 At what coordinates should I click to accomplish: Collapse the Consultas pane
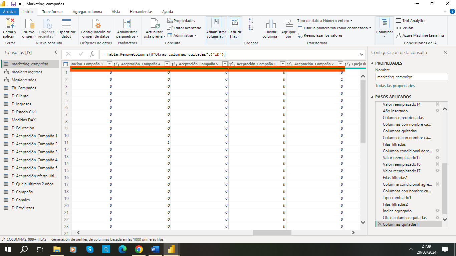56,52
